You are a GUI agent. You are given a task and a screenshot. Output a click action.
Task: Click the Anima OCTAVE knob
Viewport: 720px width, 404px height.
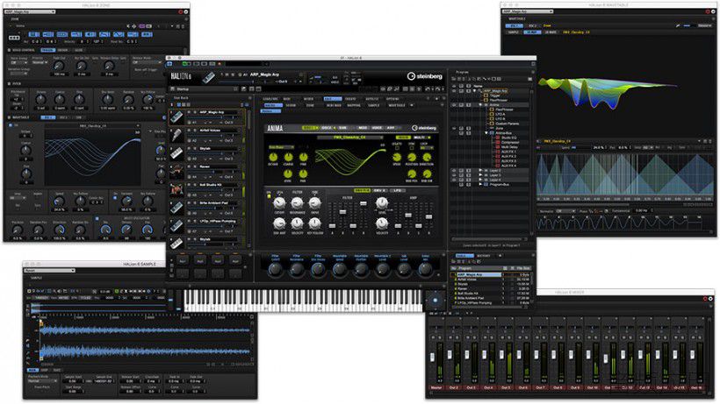pos(273,157)
